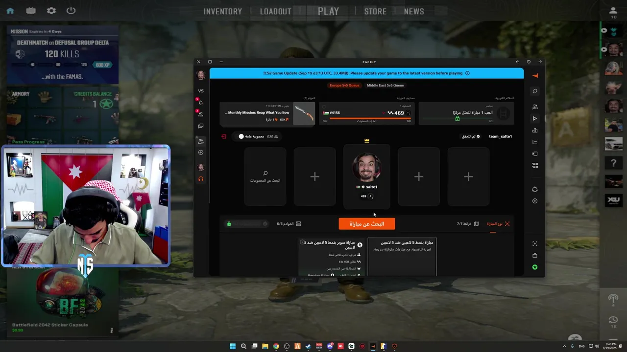Open Battlefield 2042 Sticker Capsule offer
627x352 pixels.
(63, 302)
